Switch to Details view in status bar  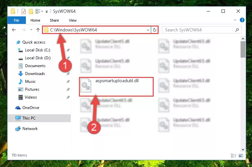[x=234, y=156]
